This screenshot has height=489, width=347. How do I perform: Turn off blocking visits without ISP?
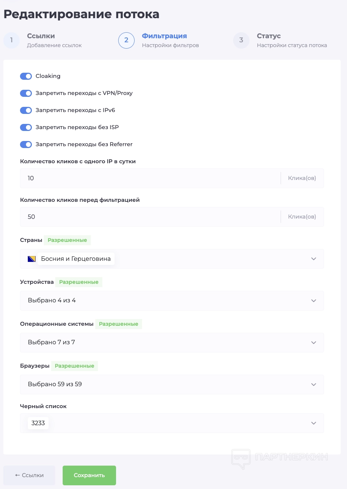[x=26, y=127]
